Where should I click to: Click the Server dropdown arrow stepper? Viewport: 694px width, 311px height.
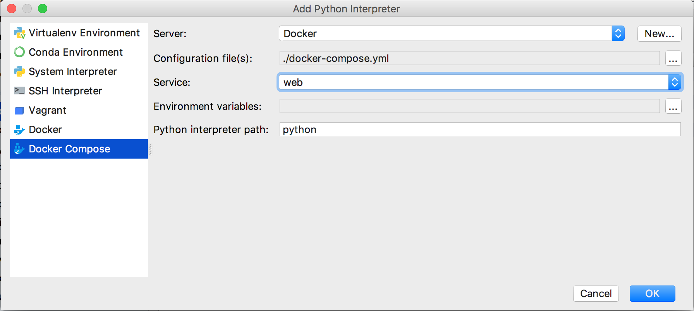[618, 34]
